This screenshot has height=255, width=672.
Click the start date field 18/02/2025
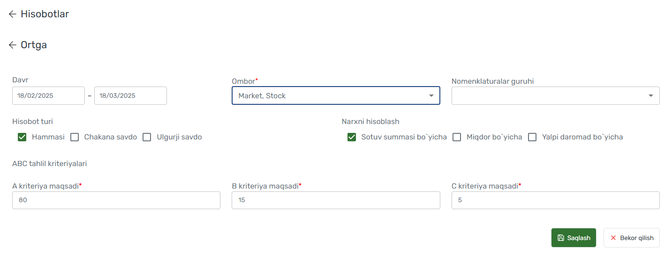coord(48,95)
